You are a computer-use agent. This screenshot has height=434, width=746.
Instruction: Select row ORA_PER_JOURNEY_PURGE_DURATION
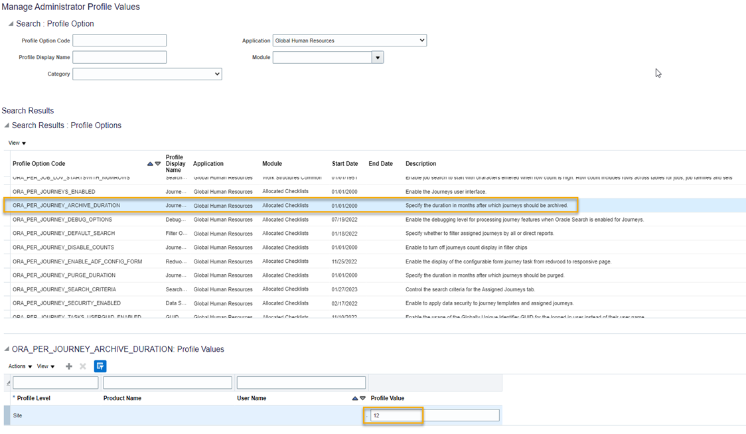(375, 275)
